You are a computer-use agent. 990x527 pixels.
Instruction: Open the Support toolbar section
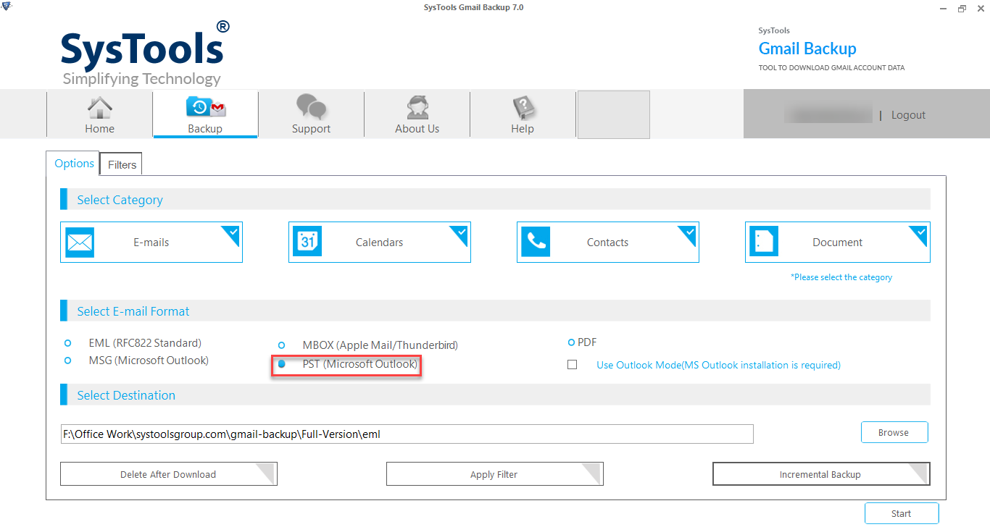tap(311, 114)
